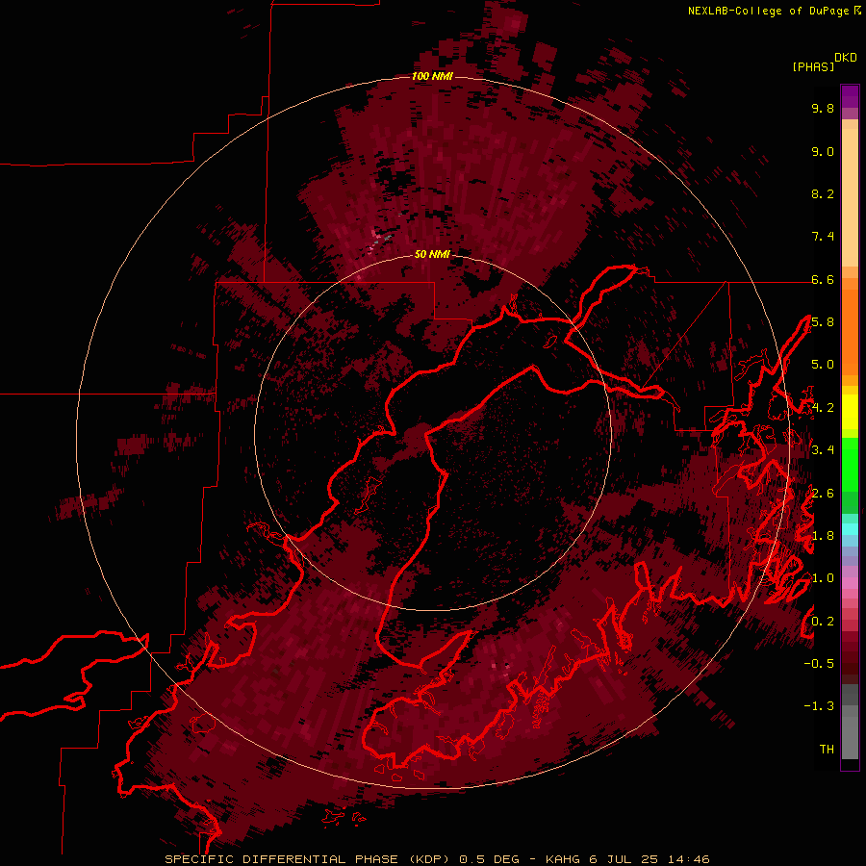
Task: Click the -0.5 value on the color scale
Action: tap(819, 664)
